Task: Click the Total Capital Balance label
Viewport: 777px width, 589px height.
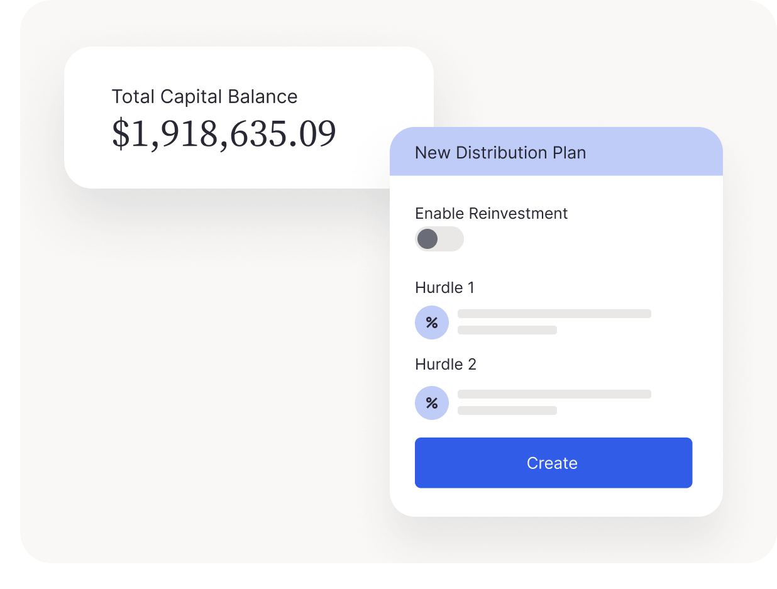Action: [204, 97]
